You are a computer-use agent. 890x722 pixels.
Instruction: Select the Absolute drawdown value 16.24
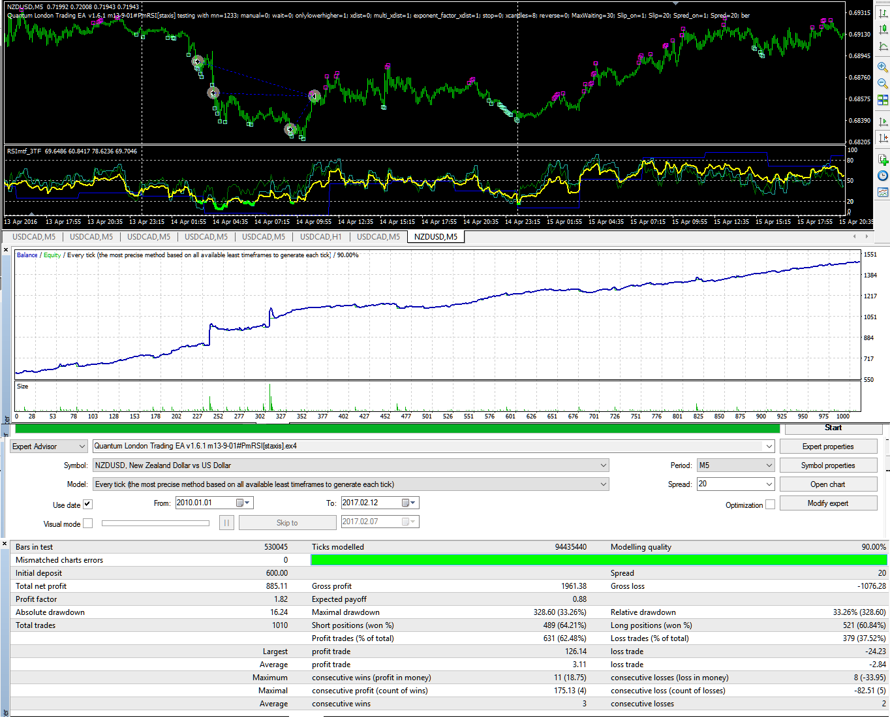279,612
